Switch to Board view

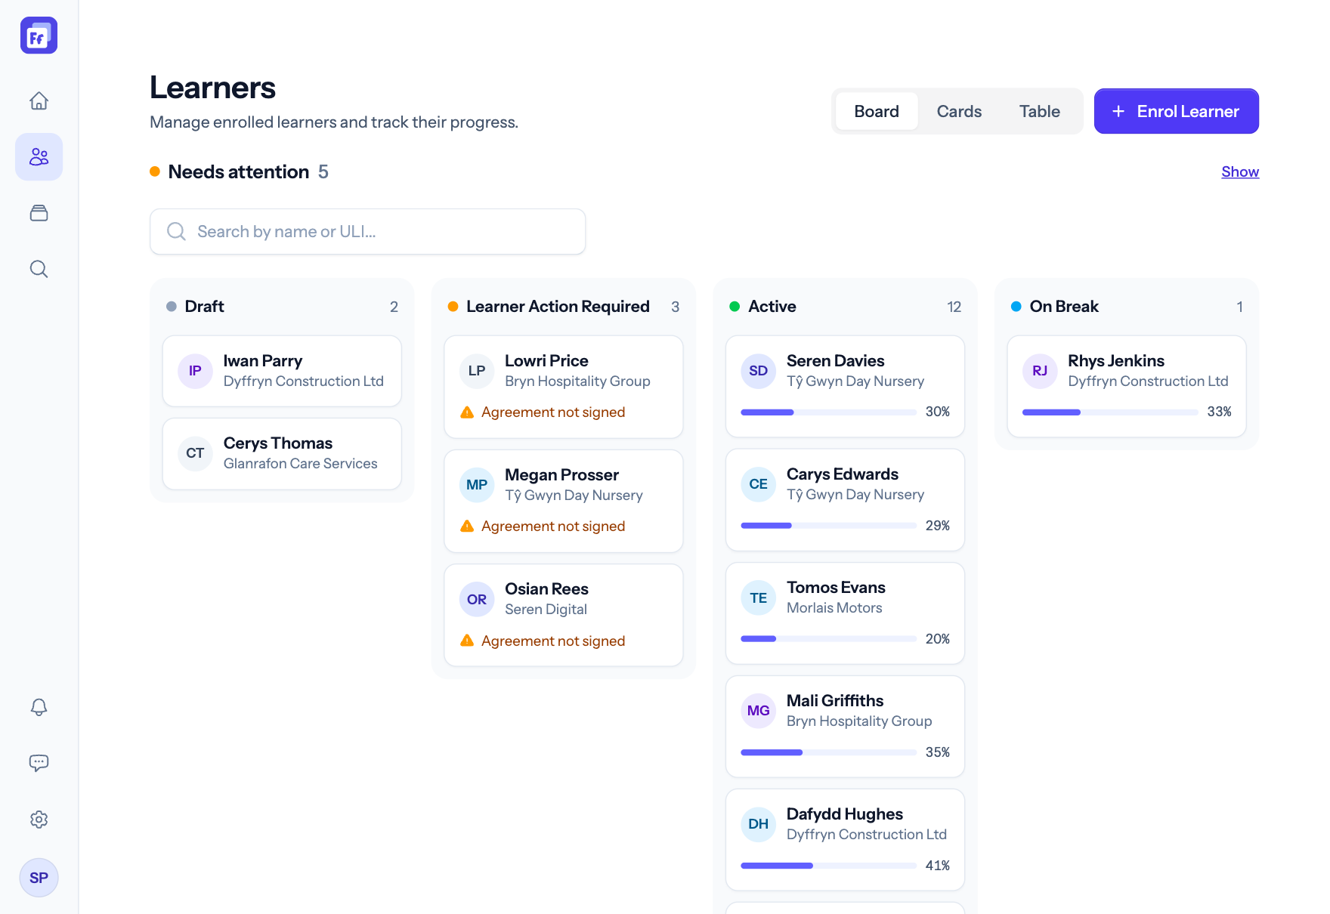click(x=877, y=111)
